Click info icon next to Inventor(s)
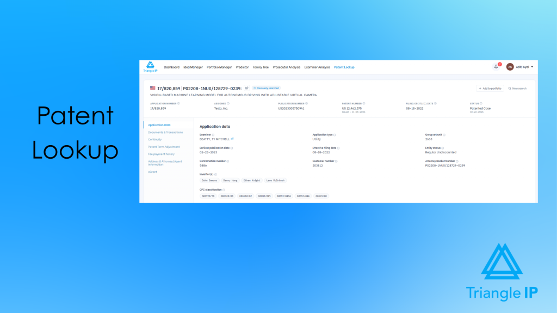Image resolution: width=557 pixels, height=313 pixels. (215, 174)
